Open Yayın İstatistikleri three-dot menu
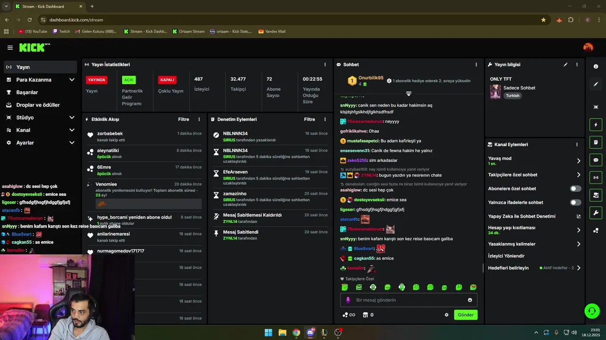Image resolution: width=606 pixels, height=340 pixels. click(x=325, y=65)
